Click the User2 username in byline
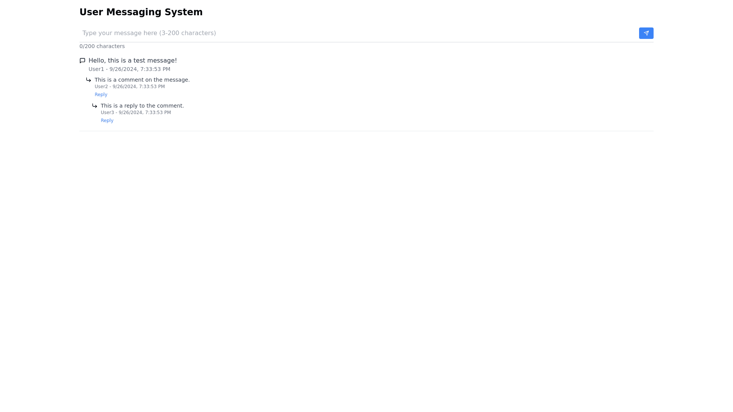This screenshot has height=412, width=733. coord(101,87)
